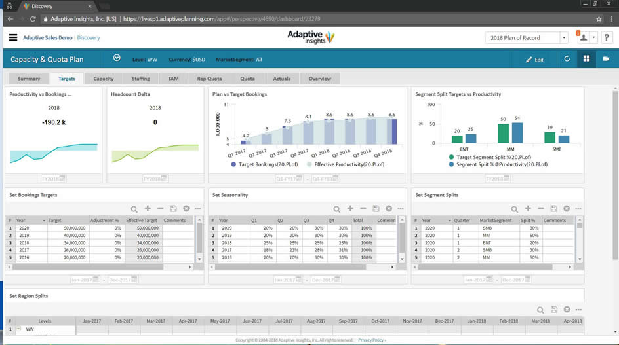The image size is (619, 345).
Task: Save the Set Segment Splits table
Action: (554, 208)
